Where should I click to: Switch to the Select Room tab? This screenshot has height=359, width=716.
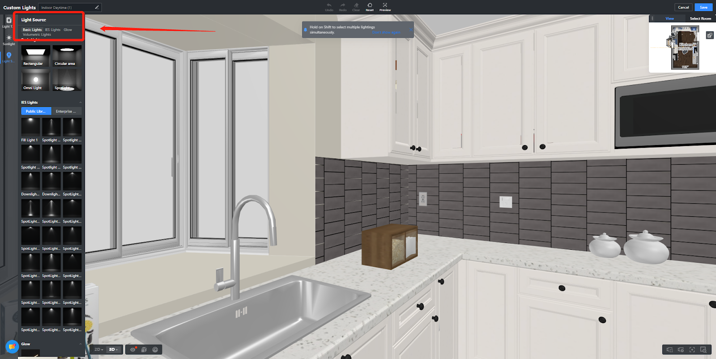(700, 18)
